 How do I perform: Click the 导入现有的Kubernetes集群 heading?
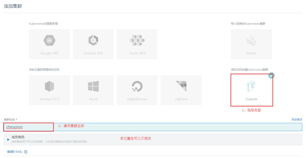pos(248,24)
